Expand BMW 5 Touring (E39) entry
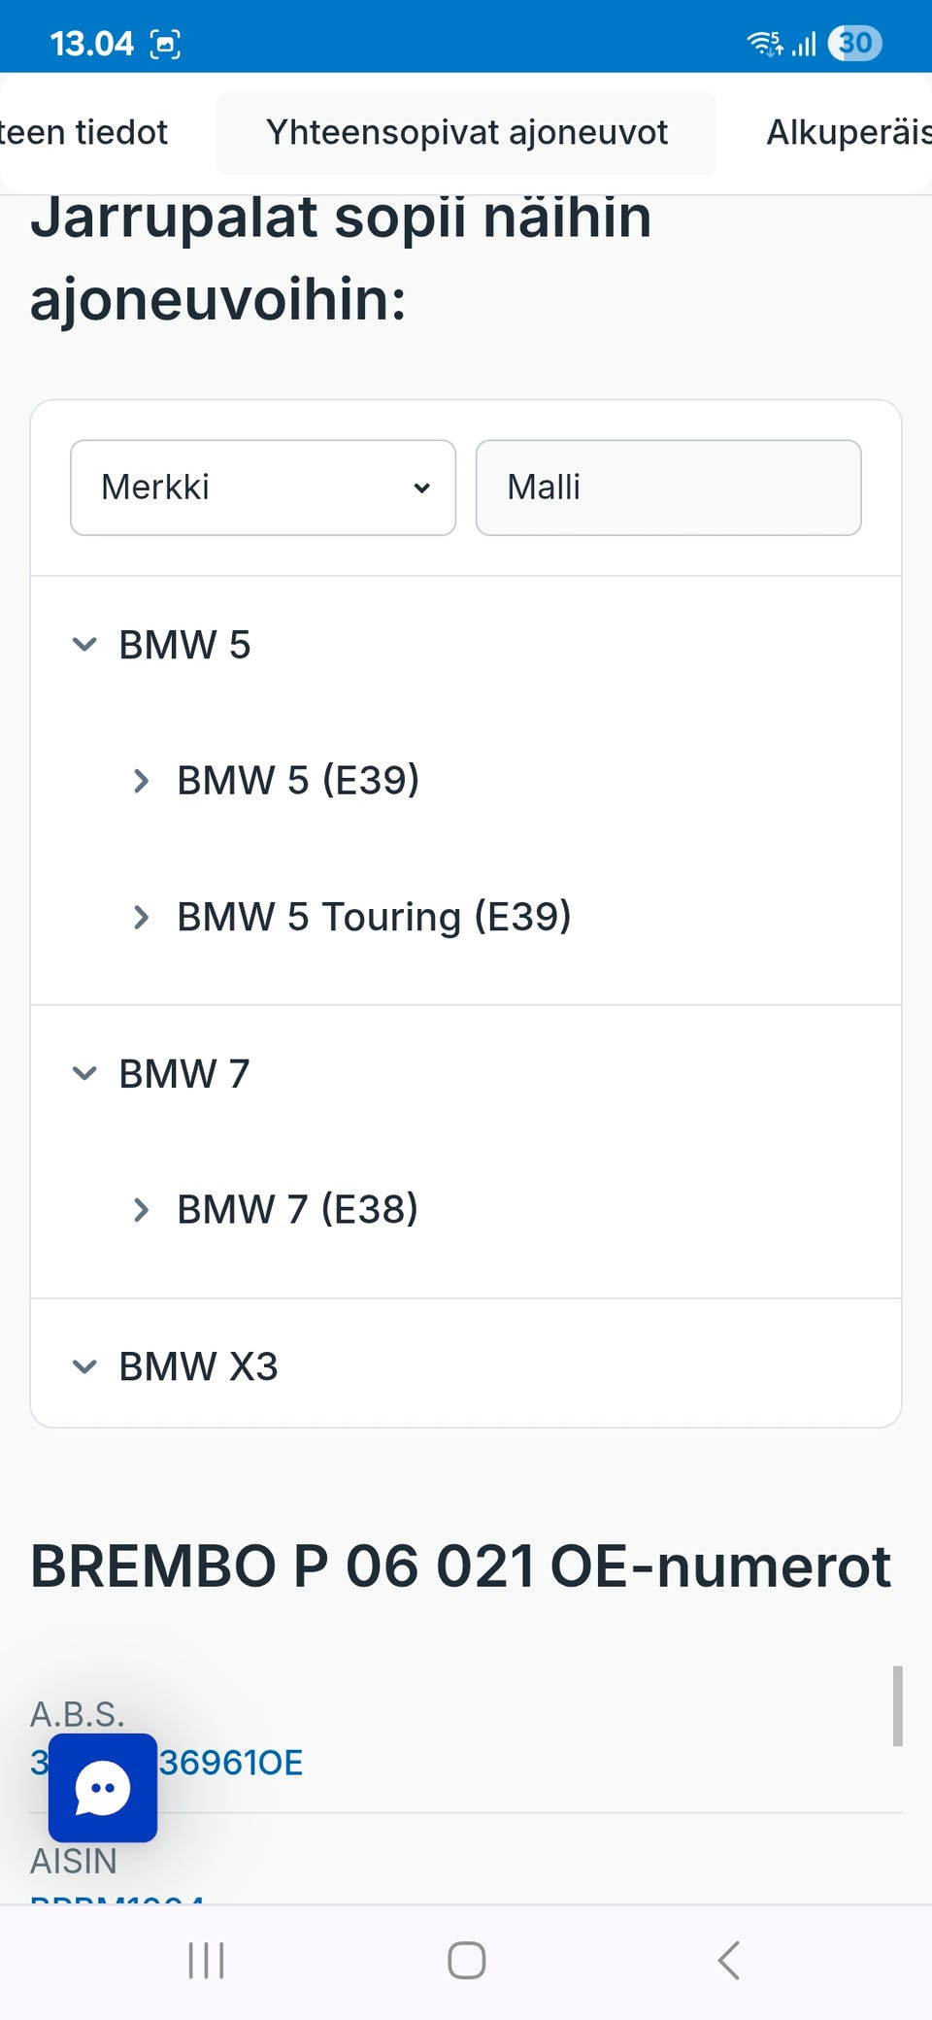The image size is (932, 2020). tap(142, 917)
